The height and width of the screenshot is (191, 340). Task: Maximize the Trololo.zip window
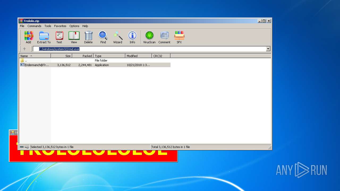point(264,21)
